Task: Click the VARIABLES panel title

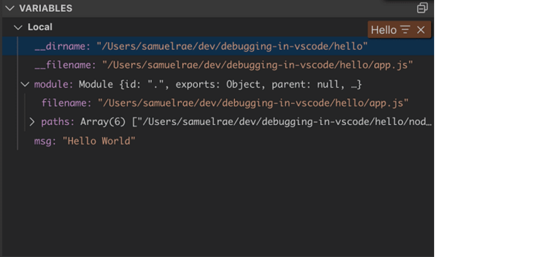Action: click(46, 8)
